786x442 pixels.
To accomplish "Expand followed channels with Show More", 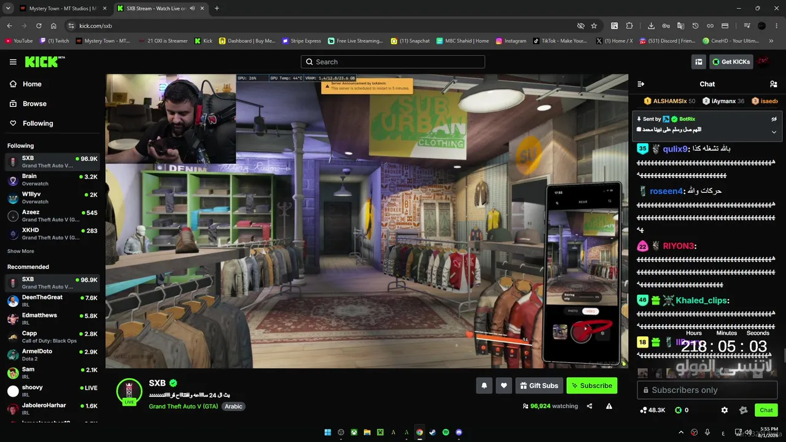I will click(21, 251).
